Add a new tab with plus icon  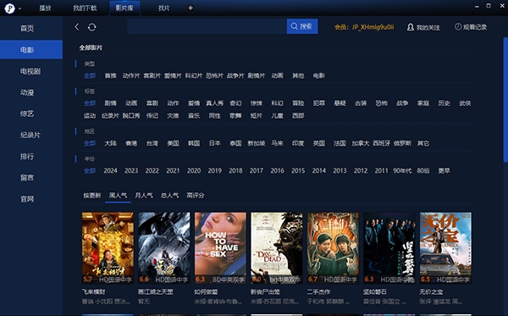[x=190, y=8]
